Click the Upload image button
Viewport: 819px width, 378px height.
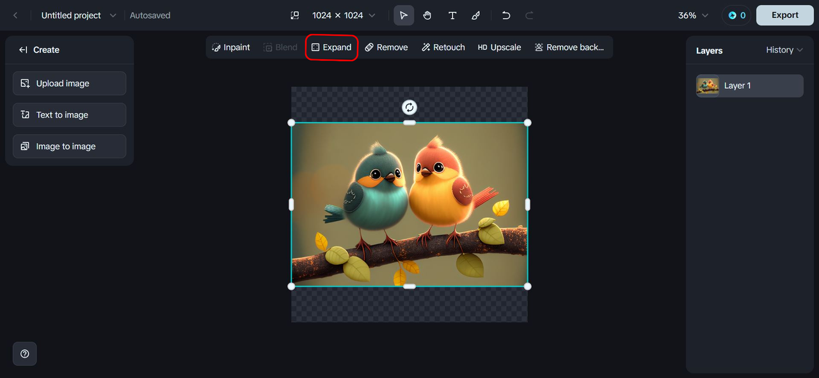click(69, 84)
